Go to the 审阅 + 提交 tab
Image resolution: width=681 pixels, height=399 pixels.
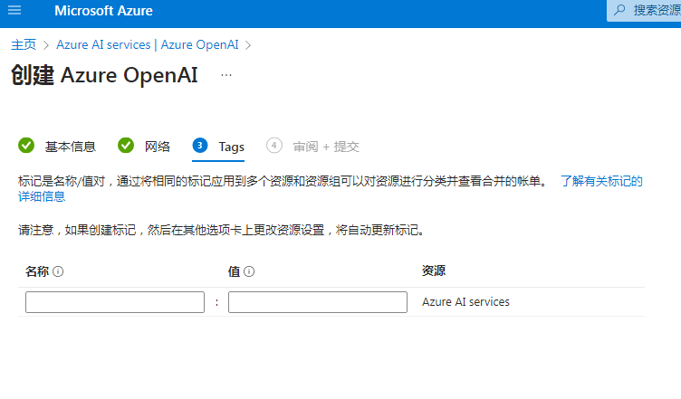(326, 147)
